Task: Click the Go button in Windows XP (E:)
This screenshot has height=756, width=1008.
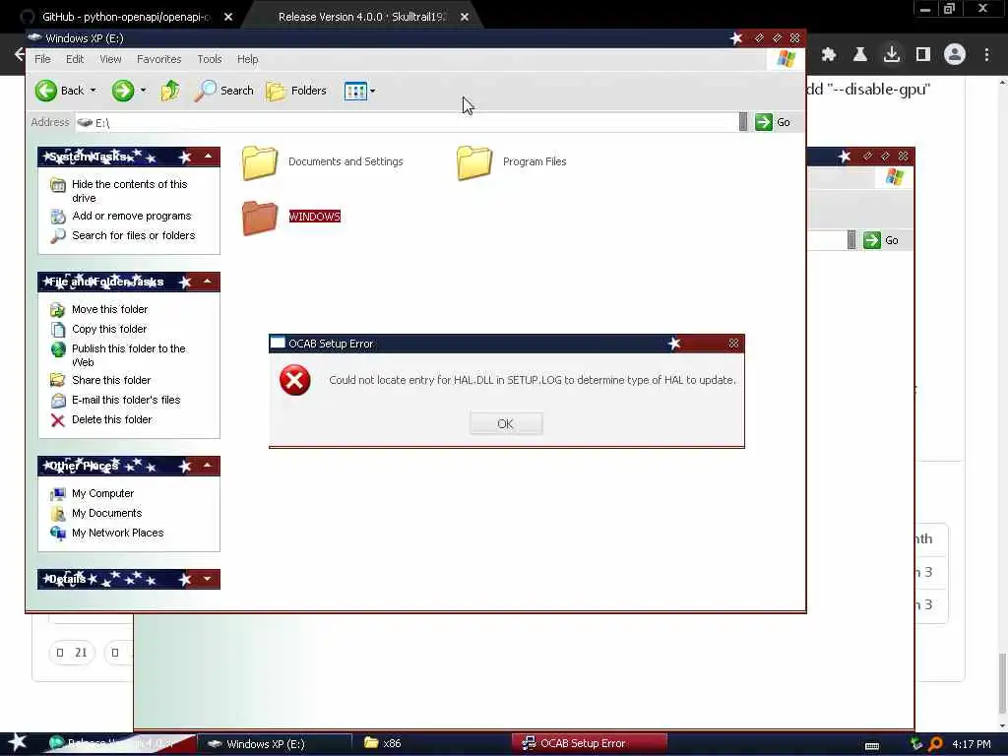Action: click(x=774, y=122)
